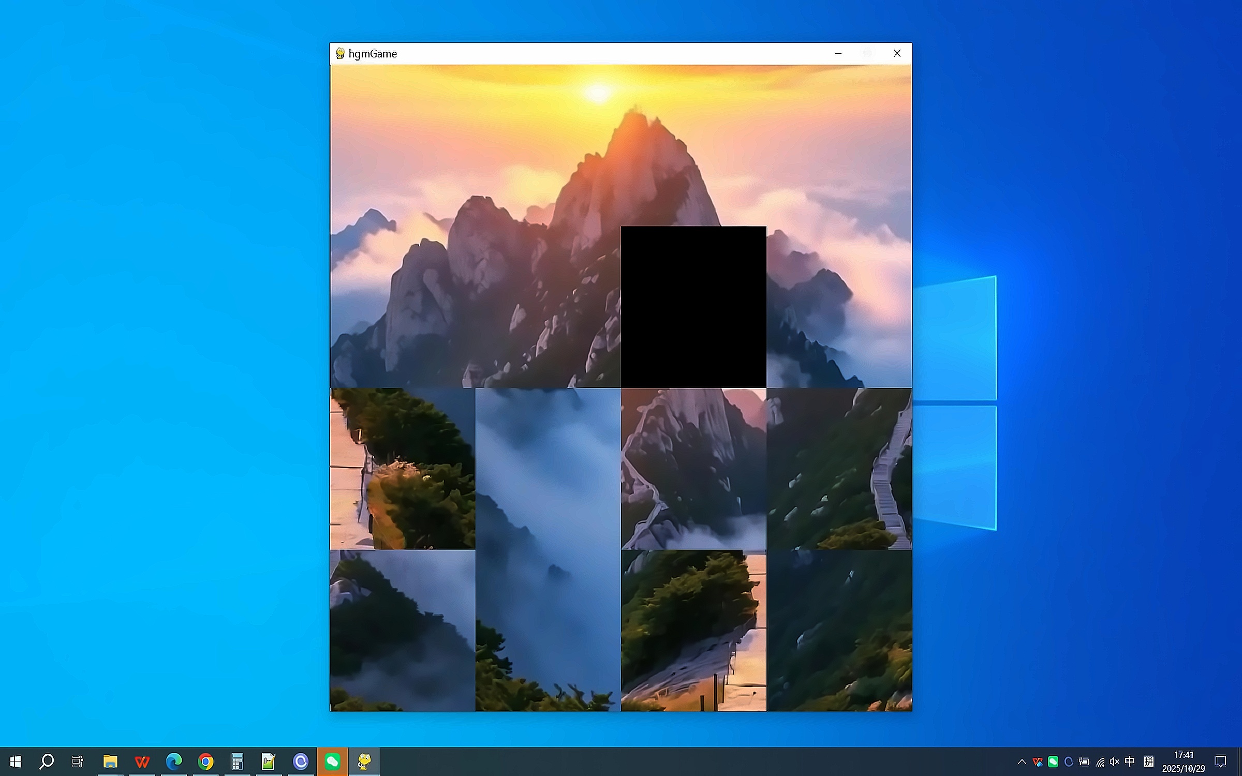
Task: Expand the hidden system tray icons
Action: pyautogui.click(x=1022, y=762)
